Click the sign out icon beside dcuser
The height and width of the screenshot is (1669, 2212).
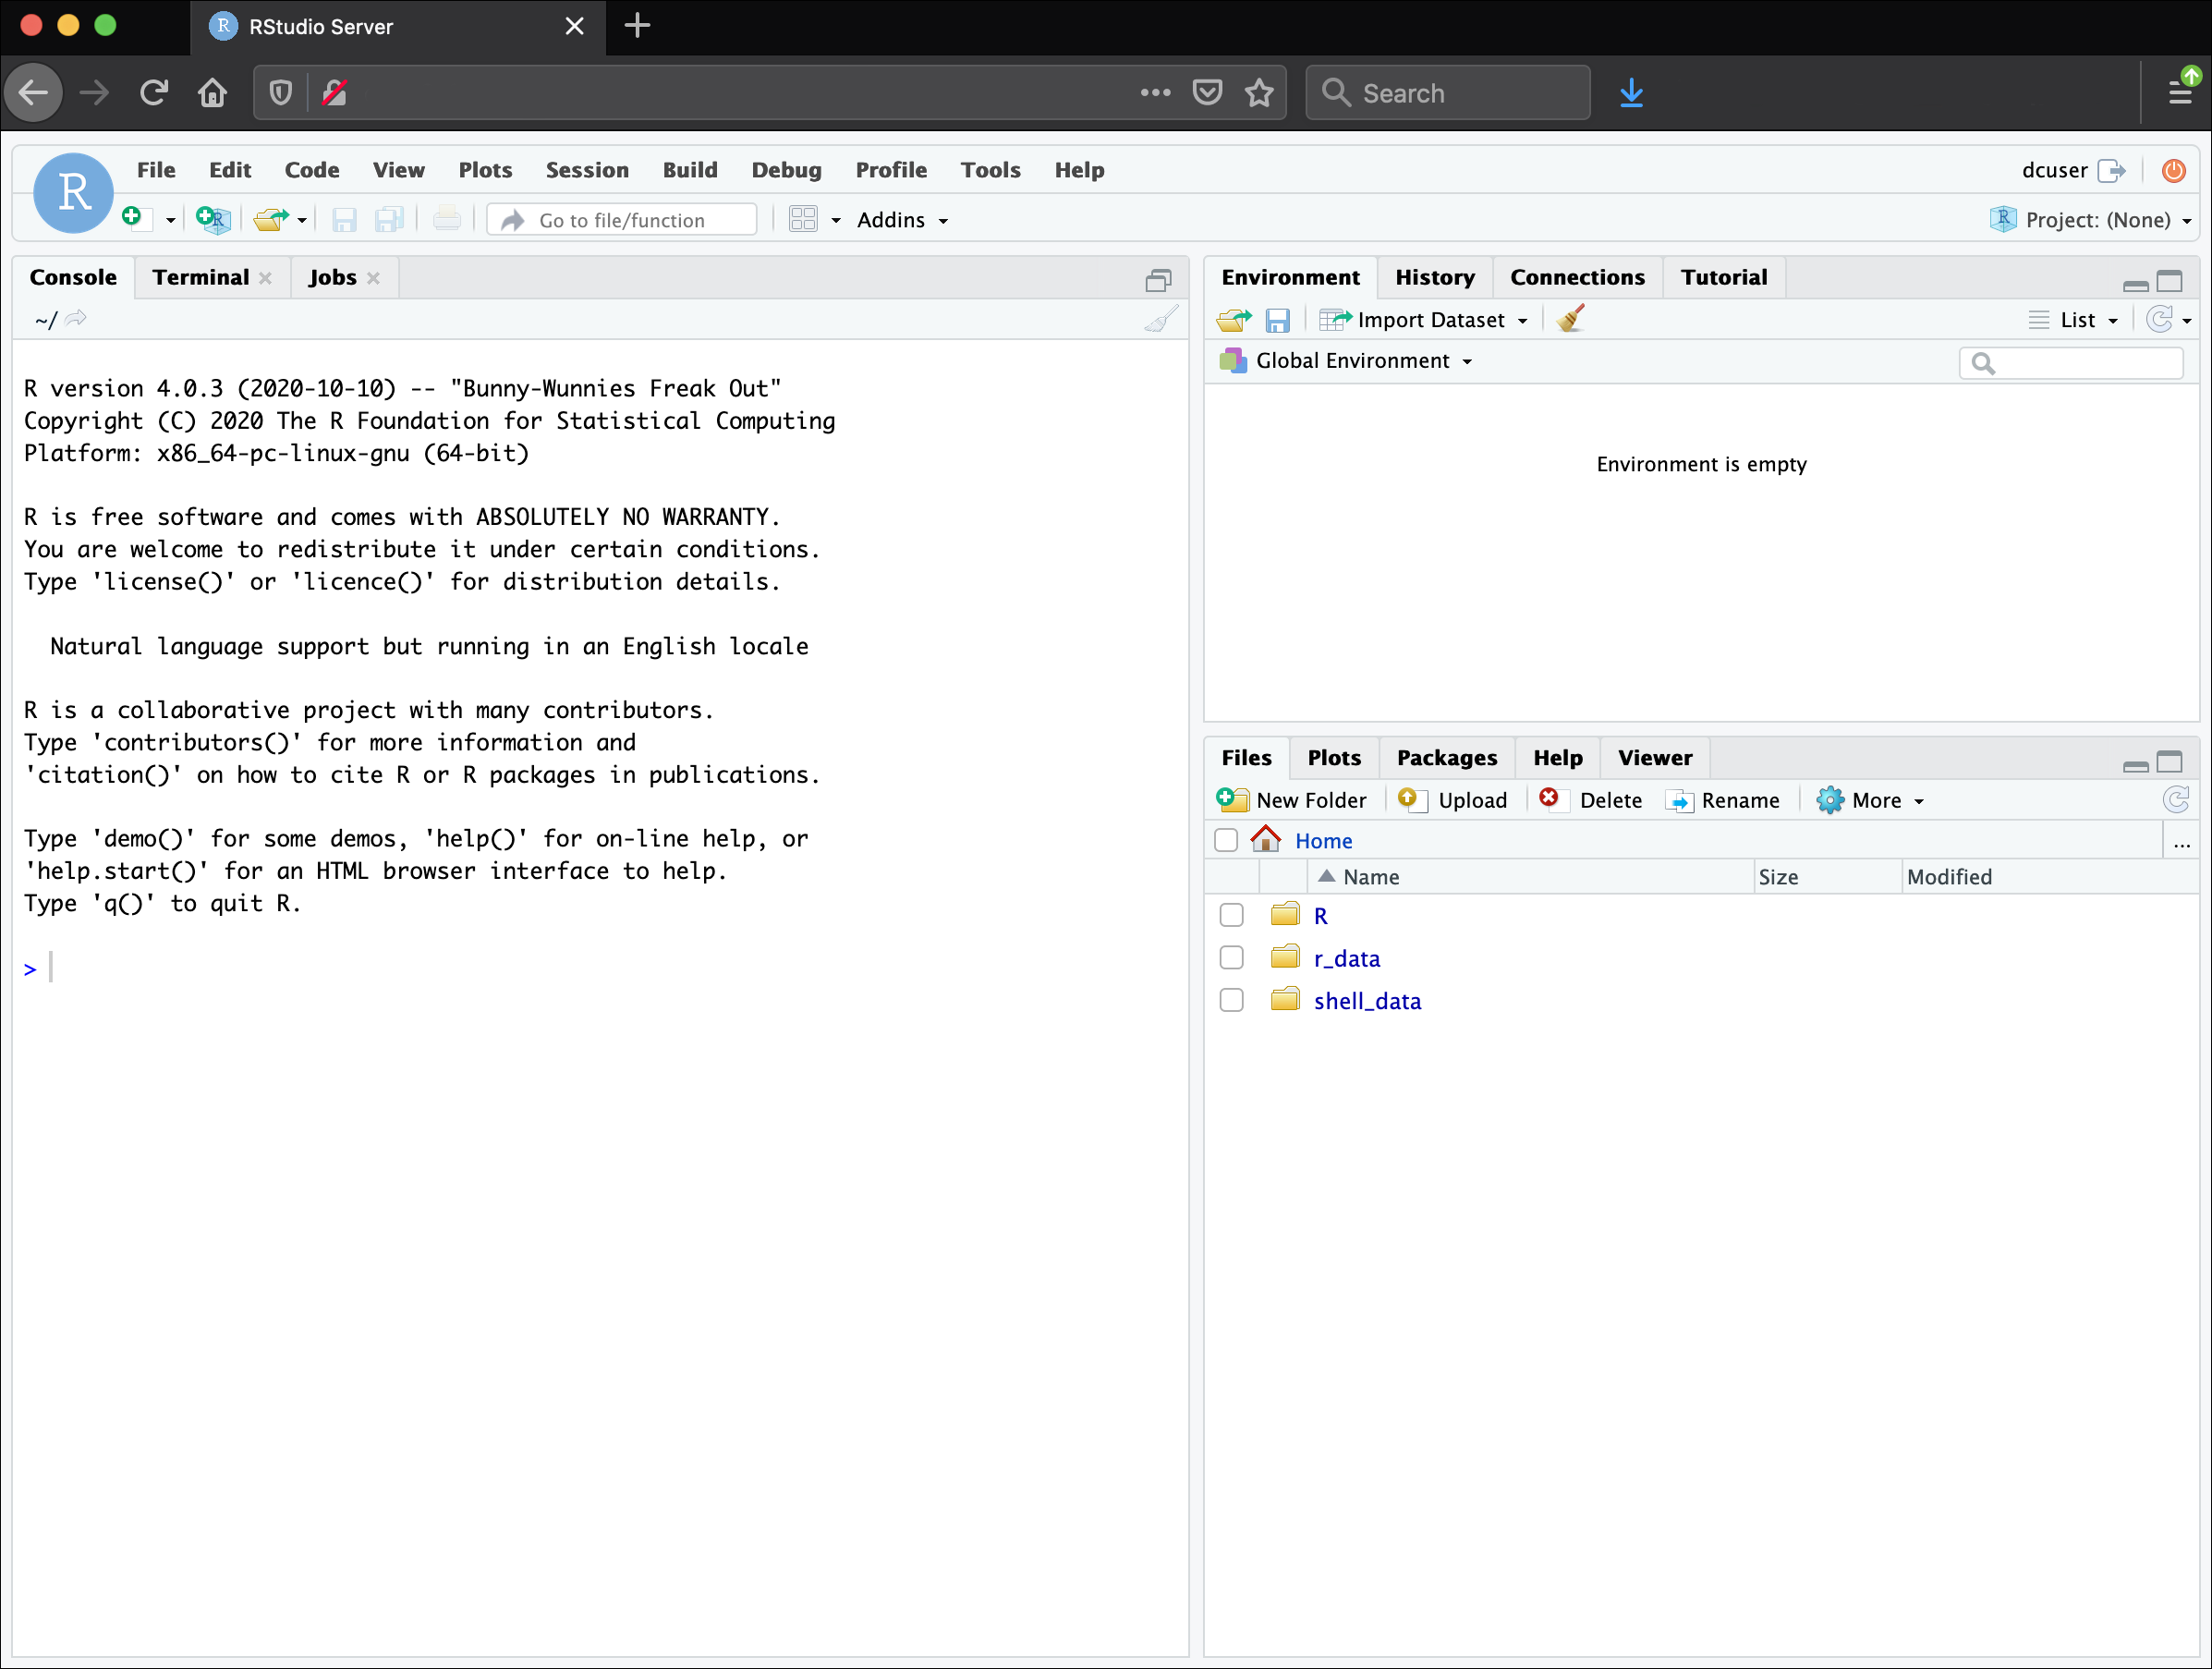coord(2111,170)
